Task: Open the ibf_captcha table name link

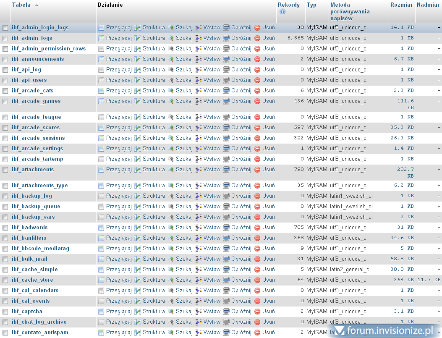Action: pos(27,312)
